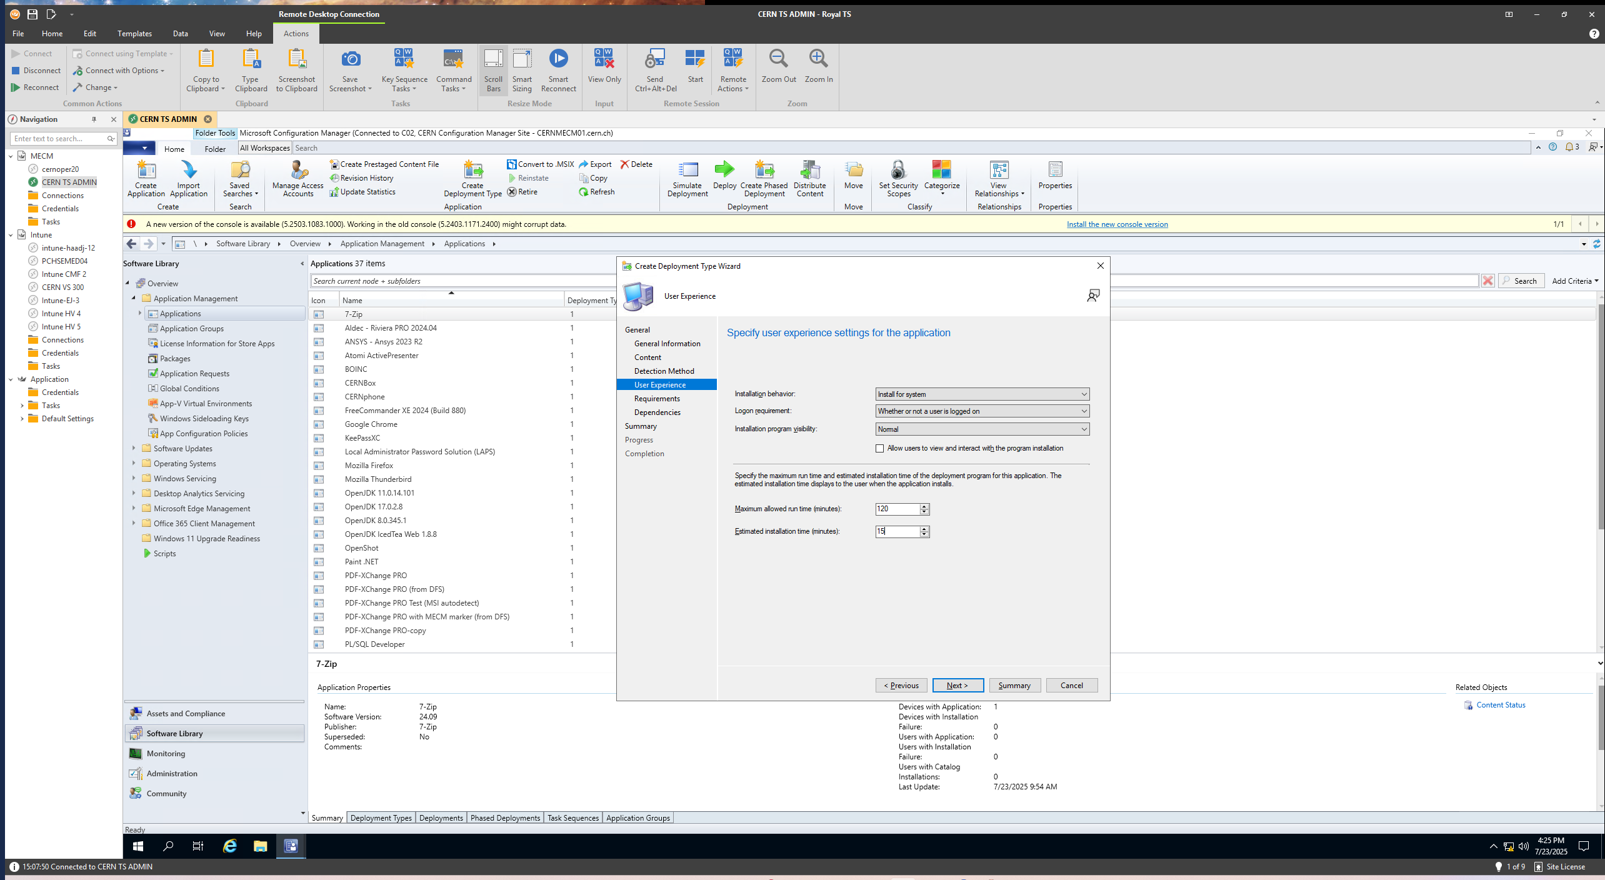Switch to Phased Deployments tab
Screen dimensions: 1605x880
[x=505, y=818]
